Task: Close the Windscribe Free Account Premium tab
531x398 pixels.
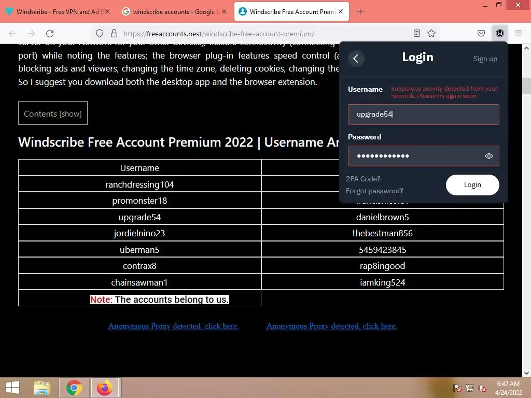Action: click(341, 11)
